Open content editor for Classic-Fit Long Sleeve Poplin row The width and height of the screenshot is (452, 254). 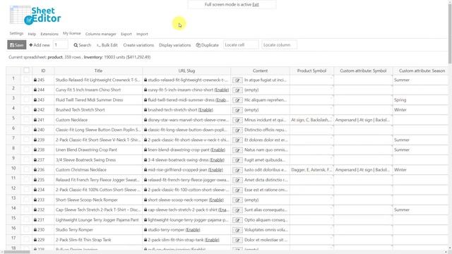click(x=237, y=130)
